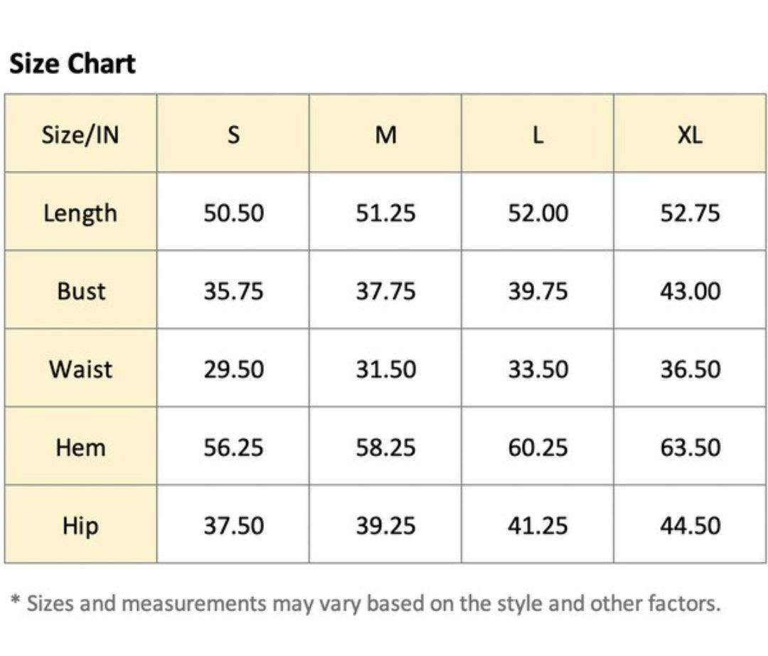Click the M size column header

click(385, 134)
